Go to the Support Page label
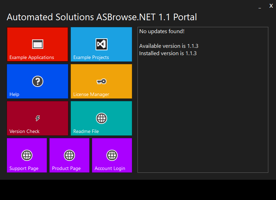 (24, 169)
